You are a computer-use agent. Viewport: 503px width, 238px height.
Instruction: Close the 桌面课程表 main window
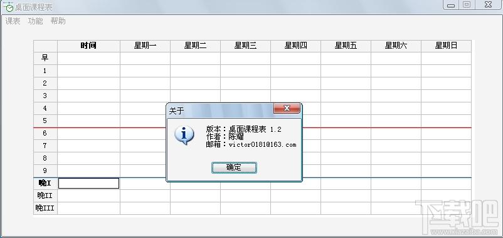[x=489, y=5]
